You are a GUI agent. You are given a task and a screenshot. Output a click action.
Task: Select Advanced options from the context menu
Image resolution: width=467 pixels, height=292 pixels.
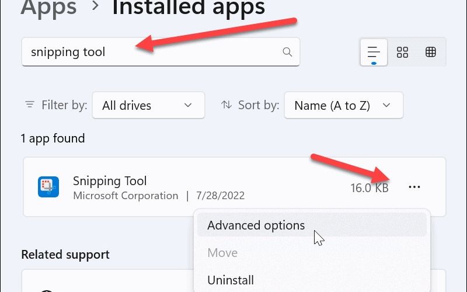point(256,225)
